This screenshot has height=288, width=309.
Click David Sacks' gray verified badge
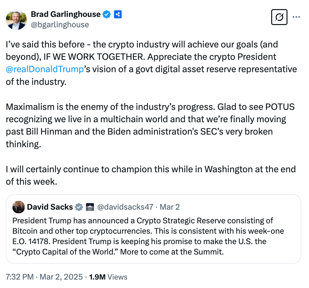click(x=79, y=207)
